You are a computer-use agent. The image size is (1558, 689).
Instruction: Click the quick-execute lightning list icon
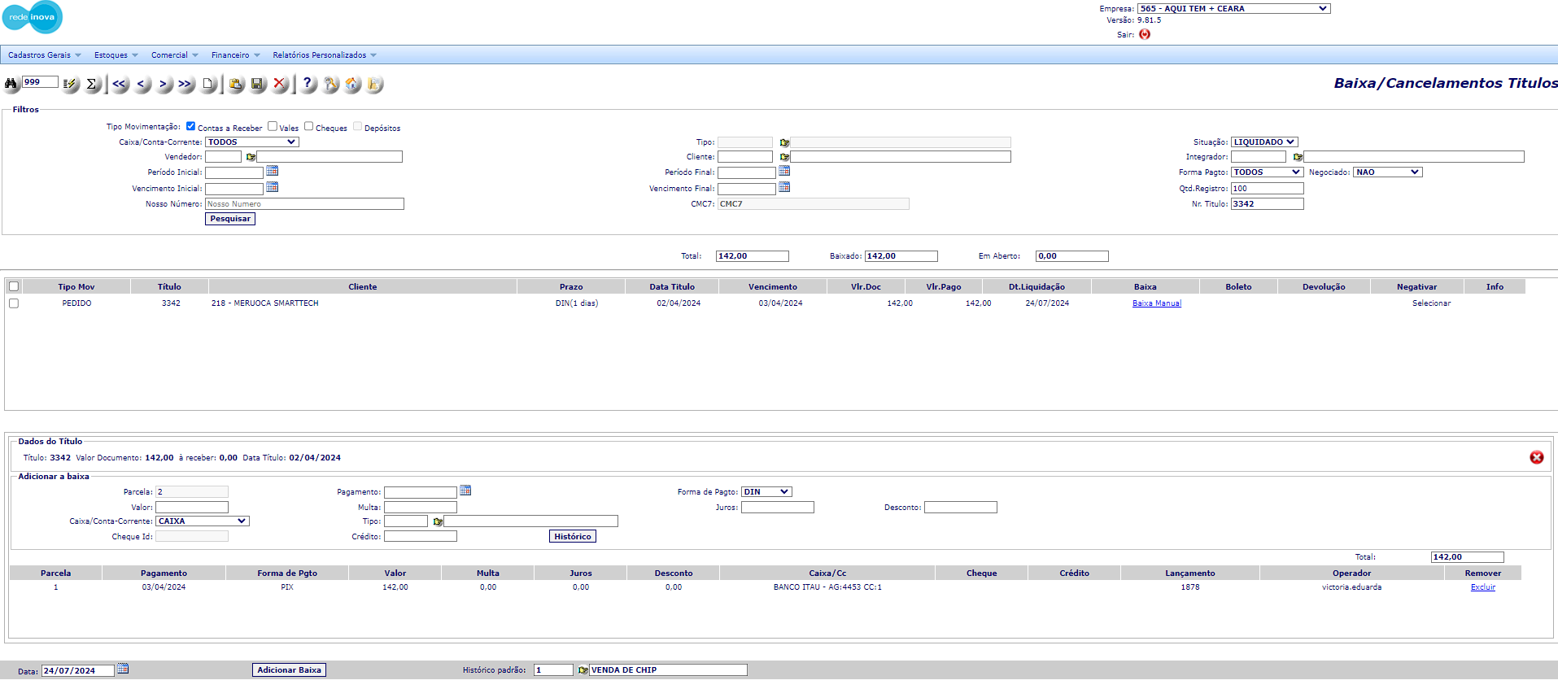coord(70,84)
